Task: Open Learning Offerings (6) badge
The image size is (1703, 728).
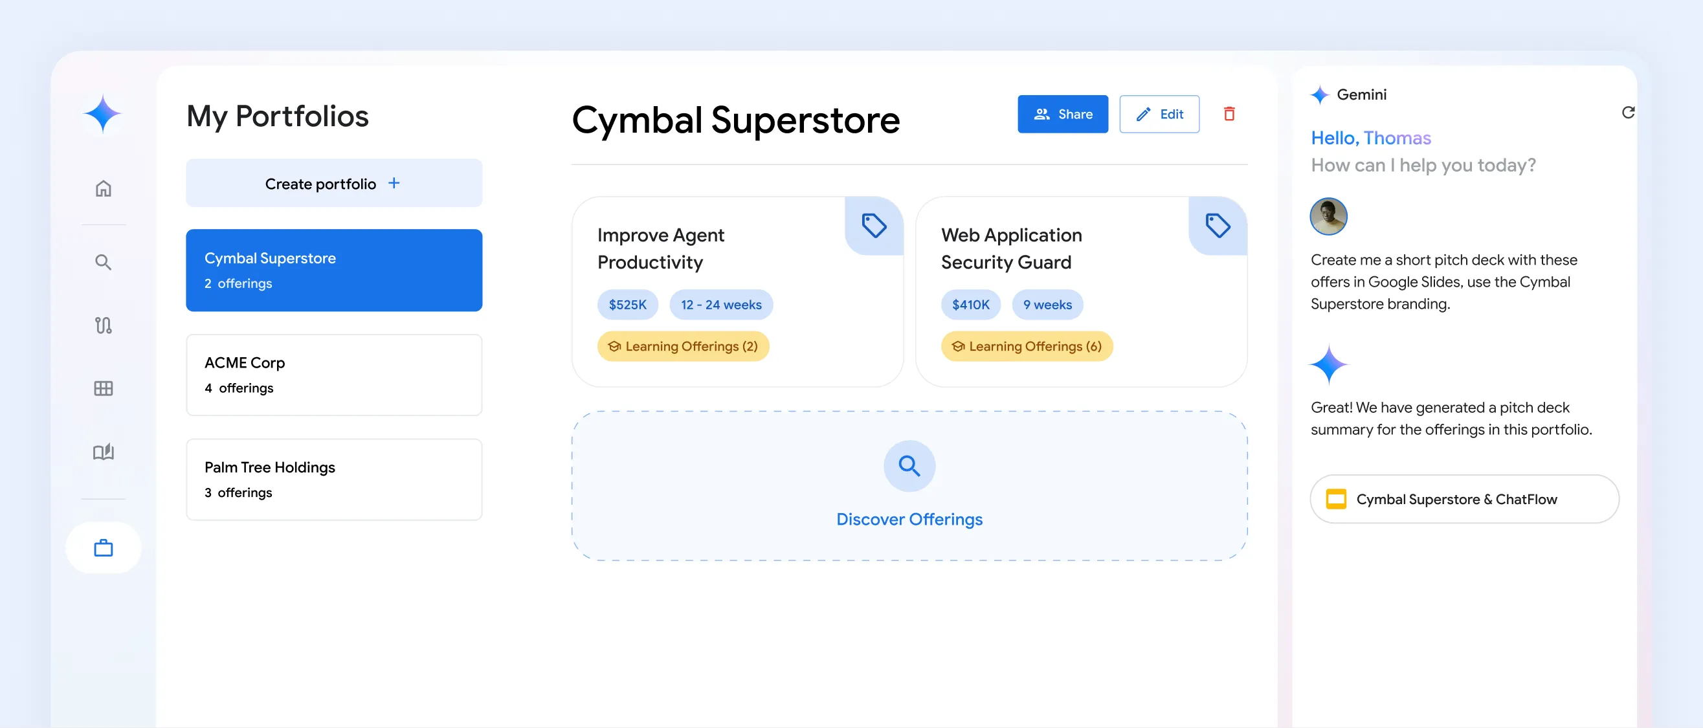Action: point(1027,346)
